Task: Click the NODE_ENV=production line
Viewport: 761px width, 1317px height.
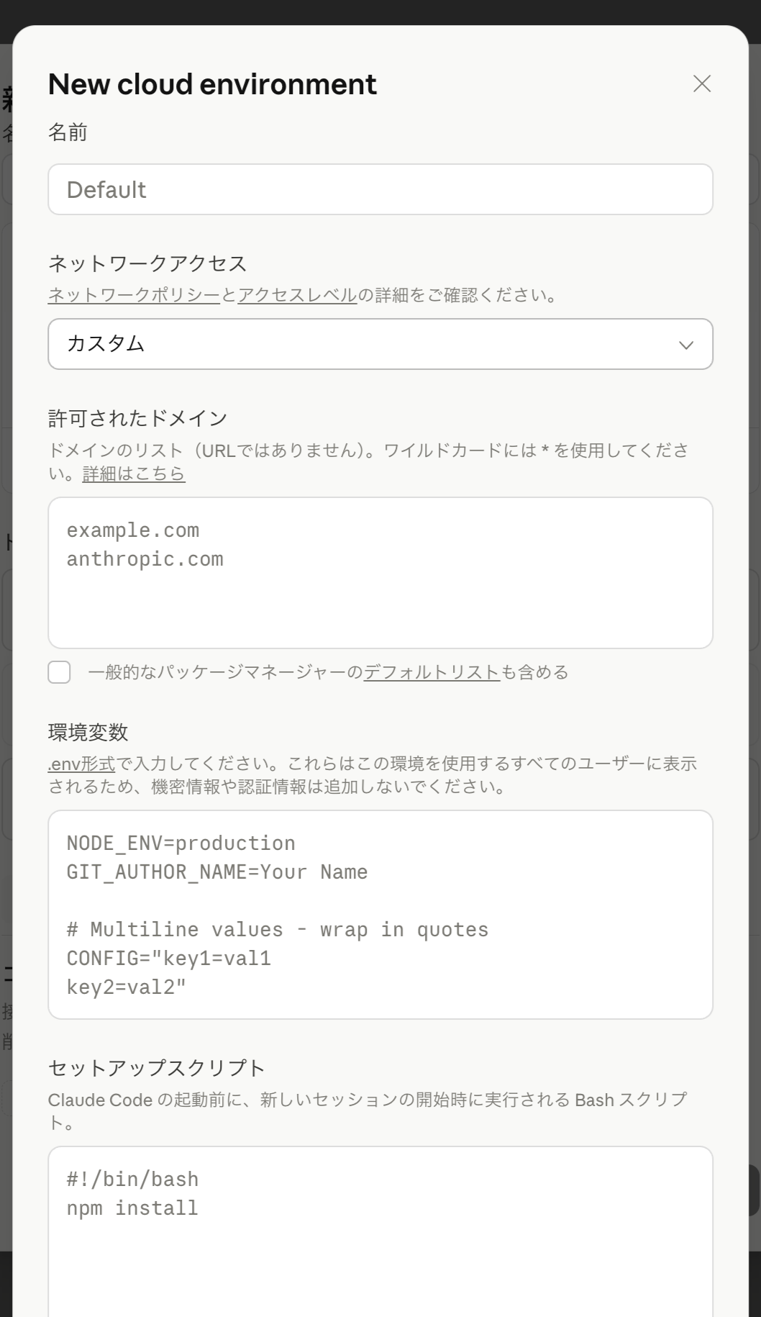Action: pyautogui.click(x=180, y=842)
